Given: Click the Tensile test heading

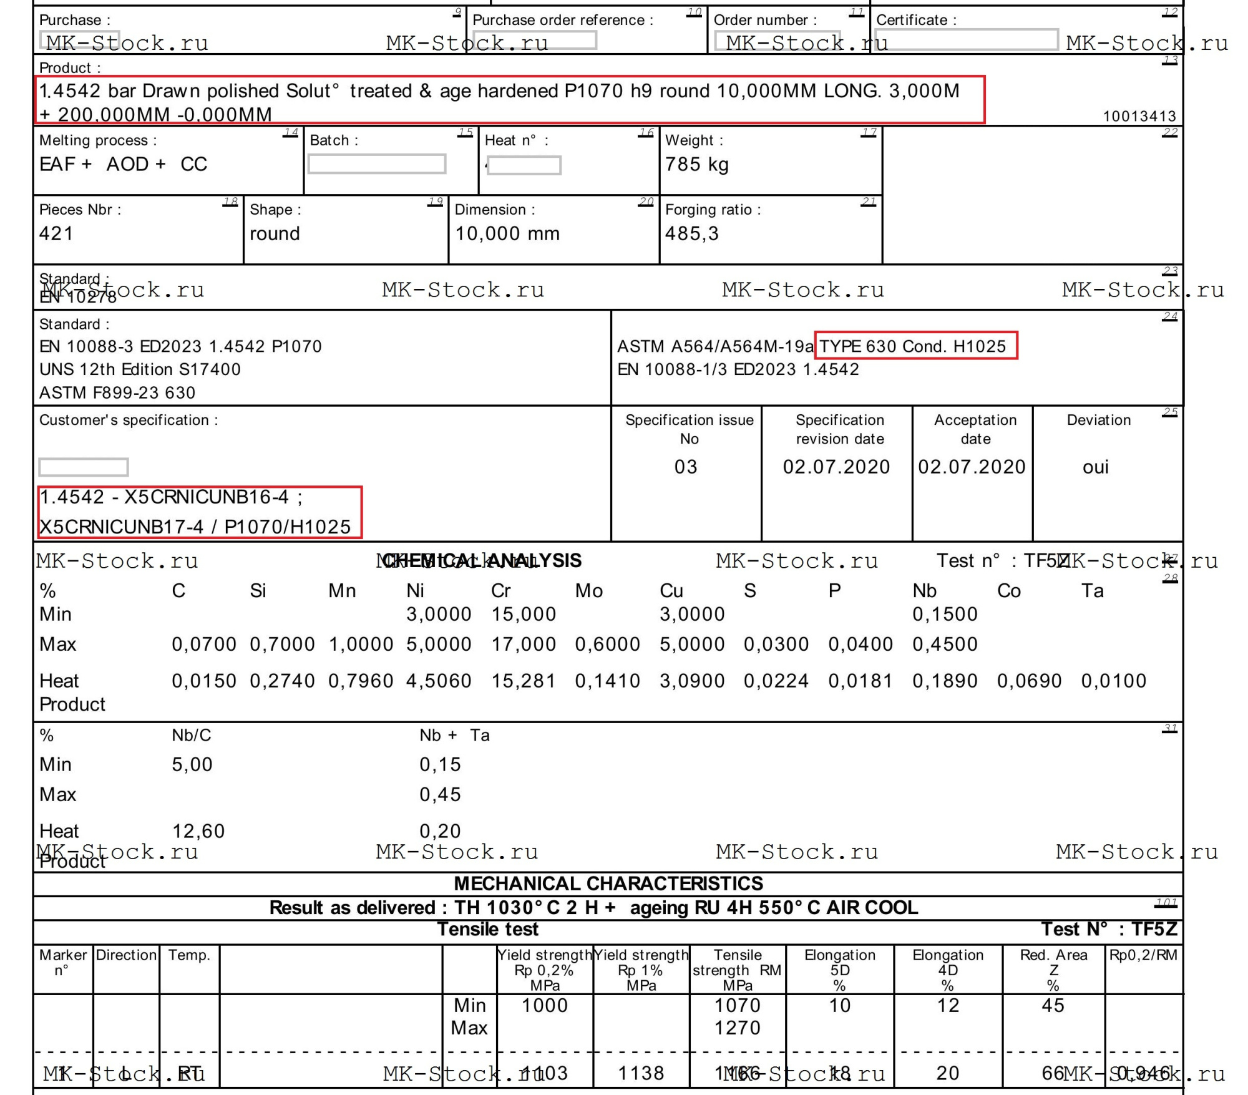Looking at the screenshot, I should [x=487, y=929].
